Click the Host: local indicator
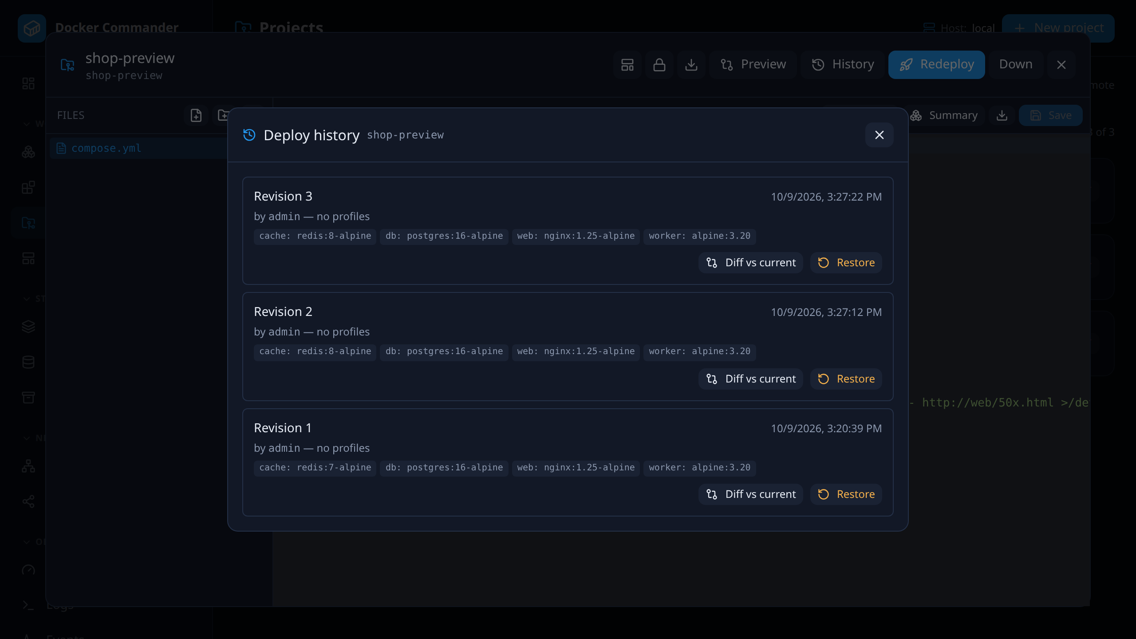Image resolution: width=1136 pixels, height=639 pixels. coord(959,28)
